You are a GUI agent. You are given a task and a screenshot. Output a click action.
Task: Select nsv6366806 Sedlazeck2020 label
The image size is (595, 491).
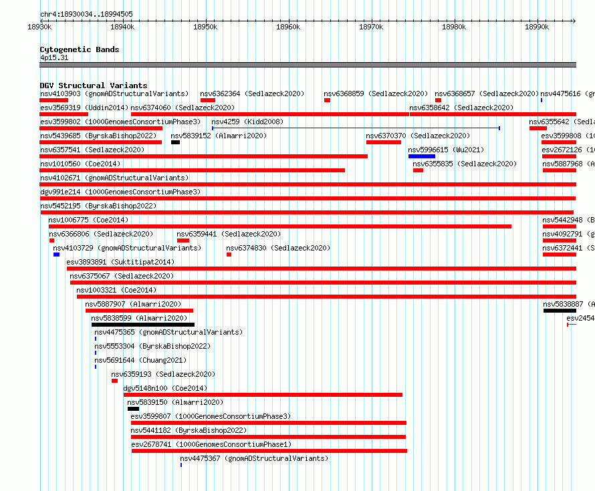tap(101, 234)
